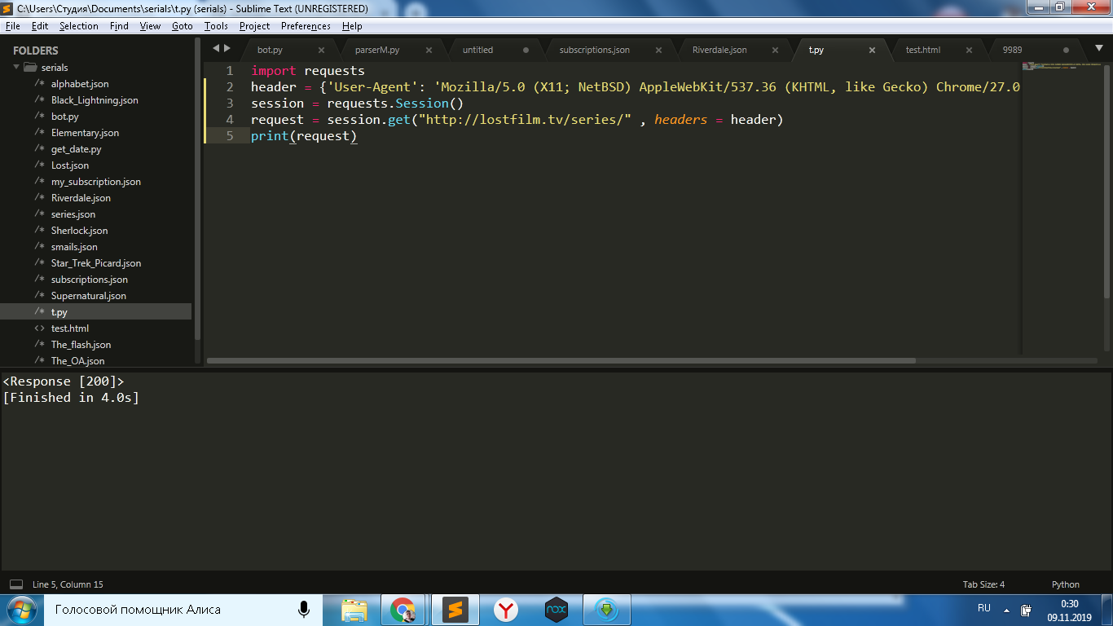The image size is (1113, 626).
Task: Click the editor horizontal scrollbar
Action: pos(561,360)
